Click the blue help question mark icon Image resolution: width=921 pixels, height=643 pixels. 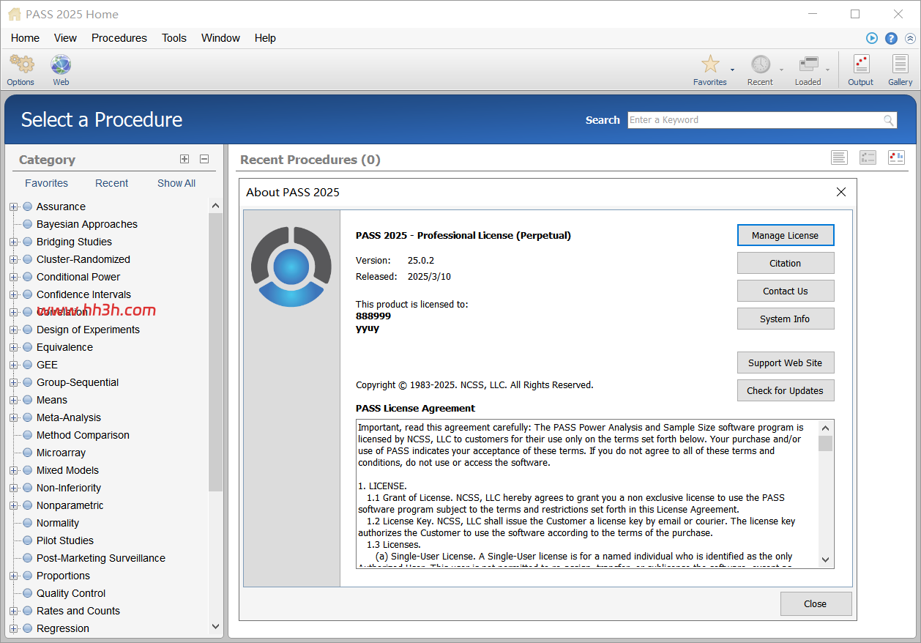click(x=891, y=38)
